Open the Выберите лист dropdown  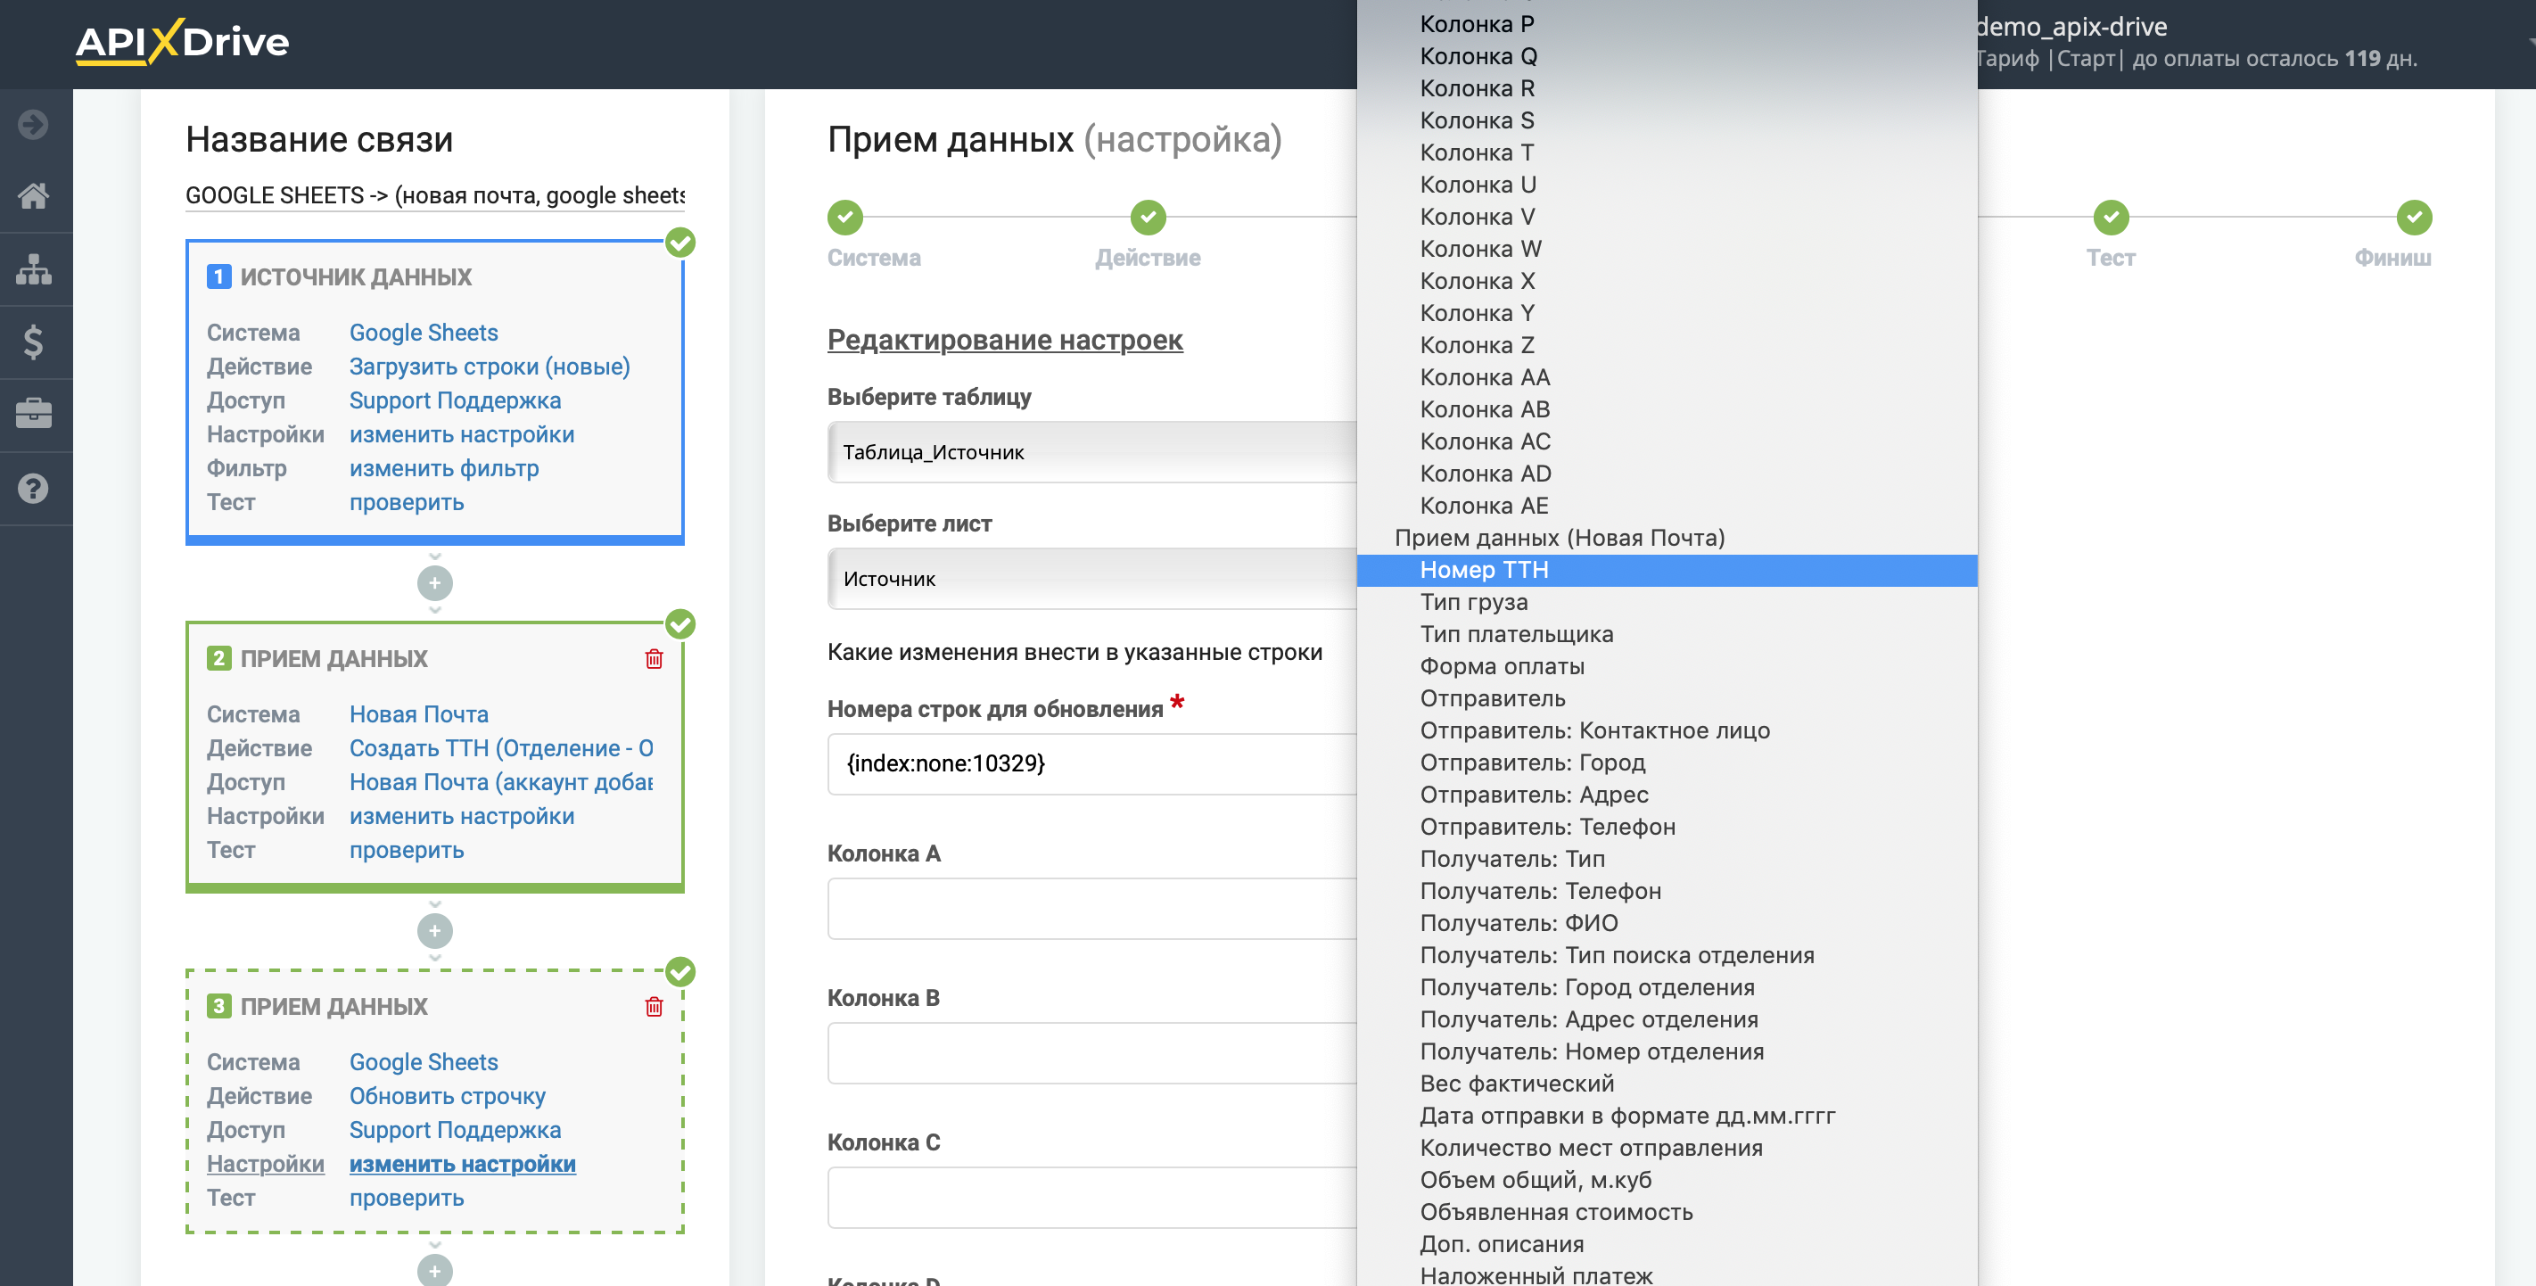pyautogui.click(x=1091, y=579)
